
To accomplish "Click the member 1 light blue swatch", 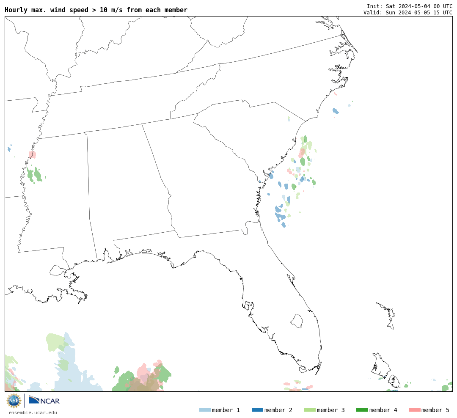I will click(x=205, y=410).
